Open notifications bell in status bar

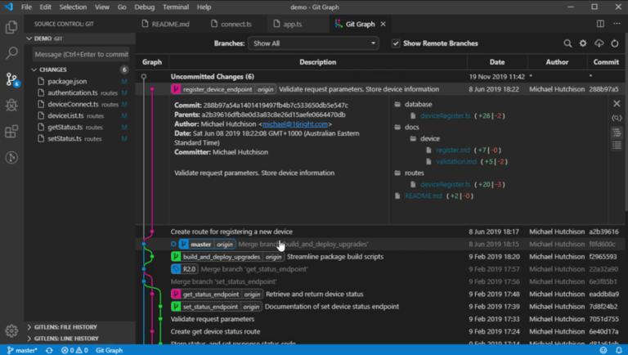tap(619, 350)
